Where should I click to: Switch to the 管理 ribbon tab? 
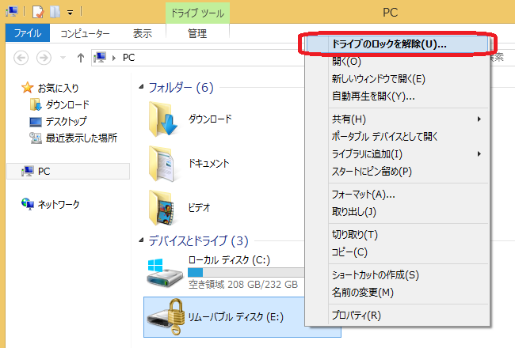tap(197, 33)
